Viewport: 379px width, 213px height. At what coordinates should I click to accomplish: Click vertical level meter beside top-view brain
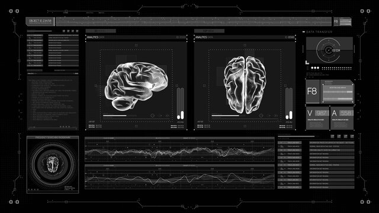(289, 104)
